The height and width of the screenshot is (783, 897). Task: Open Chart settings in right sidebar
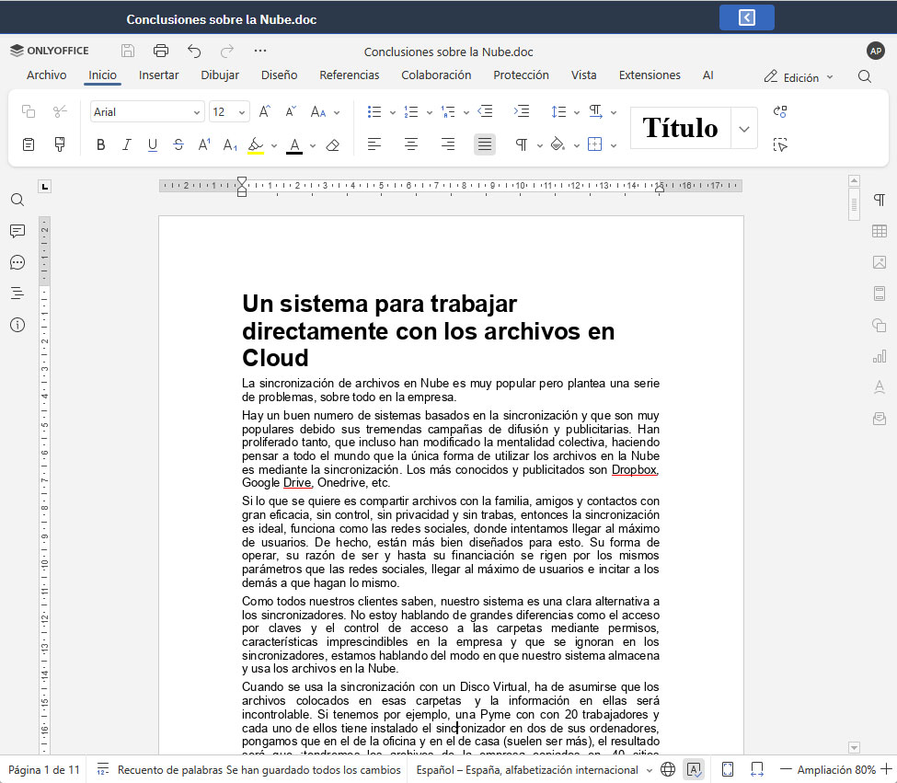(880, 357)
